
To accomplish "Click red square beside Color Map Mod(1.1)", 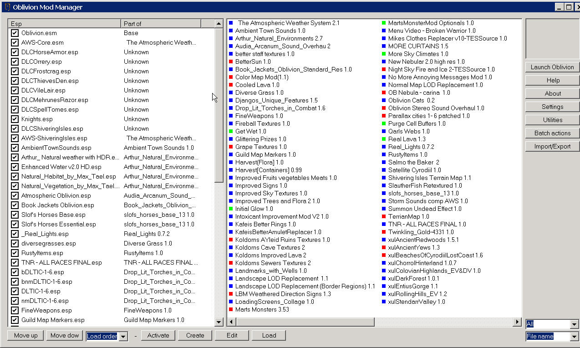I will coord(231,77).
